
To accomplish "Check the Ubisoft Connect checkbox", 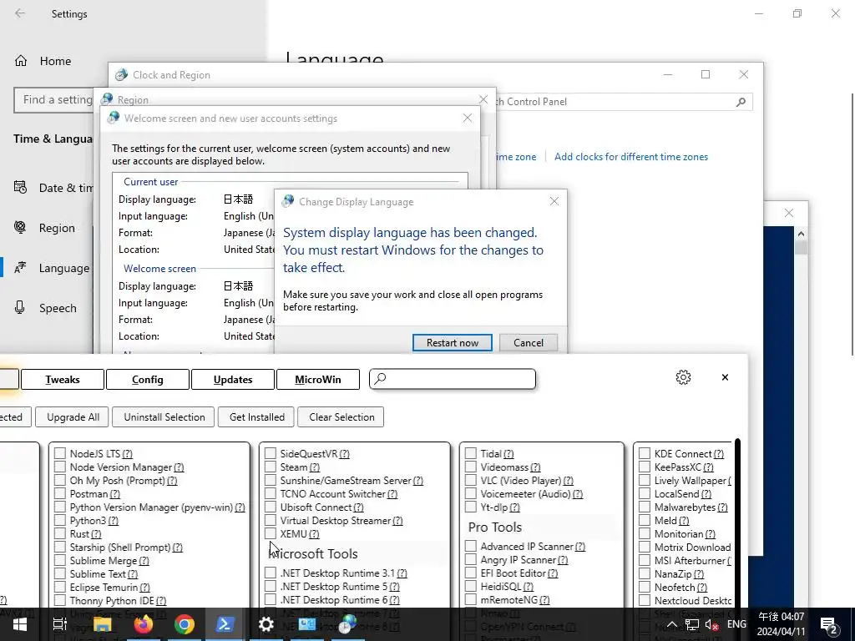I will (x=271, y=507).
